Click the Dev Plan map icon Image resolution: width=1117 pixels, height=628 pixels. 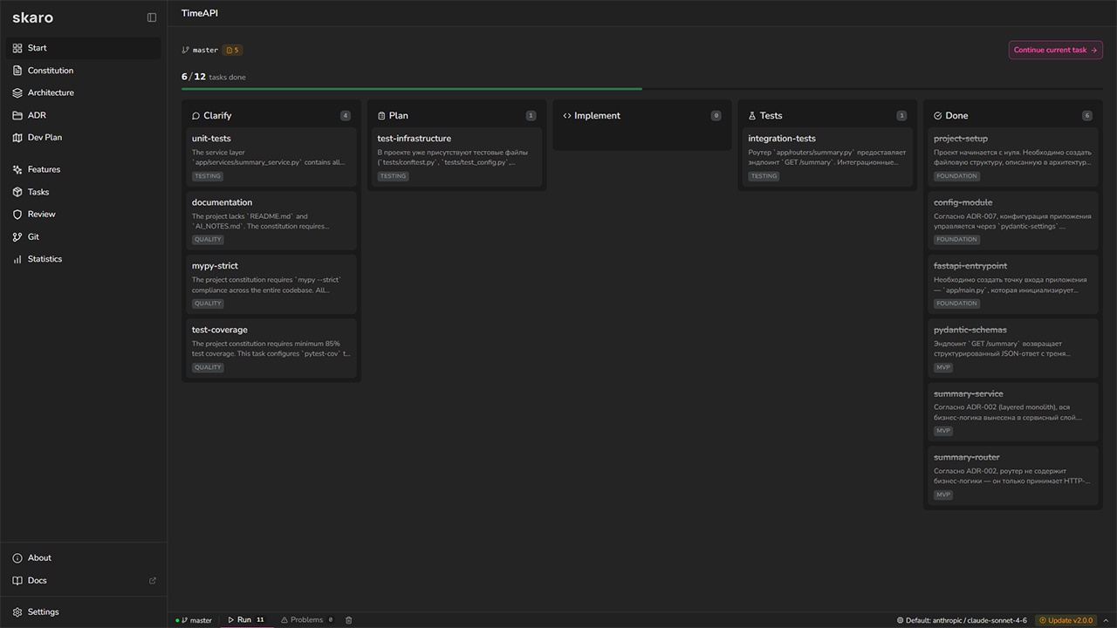[17, 138]
